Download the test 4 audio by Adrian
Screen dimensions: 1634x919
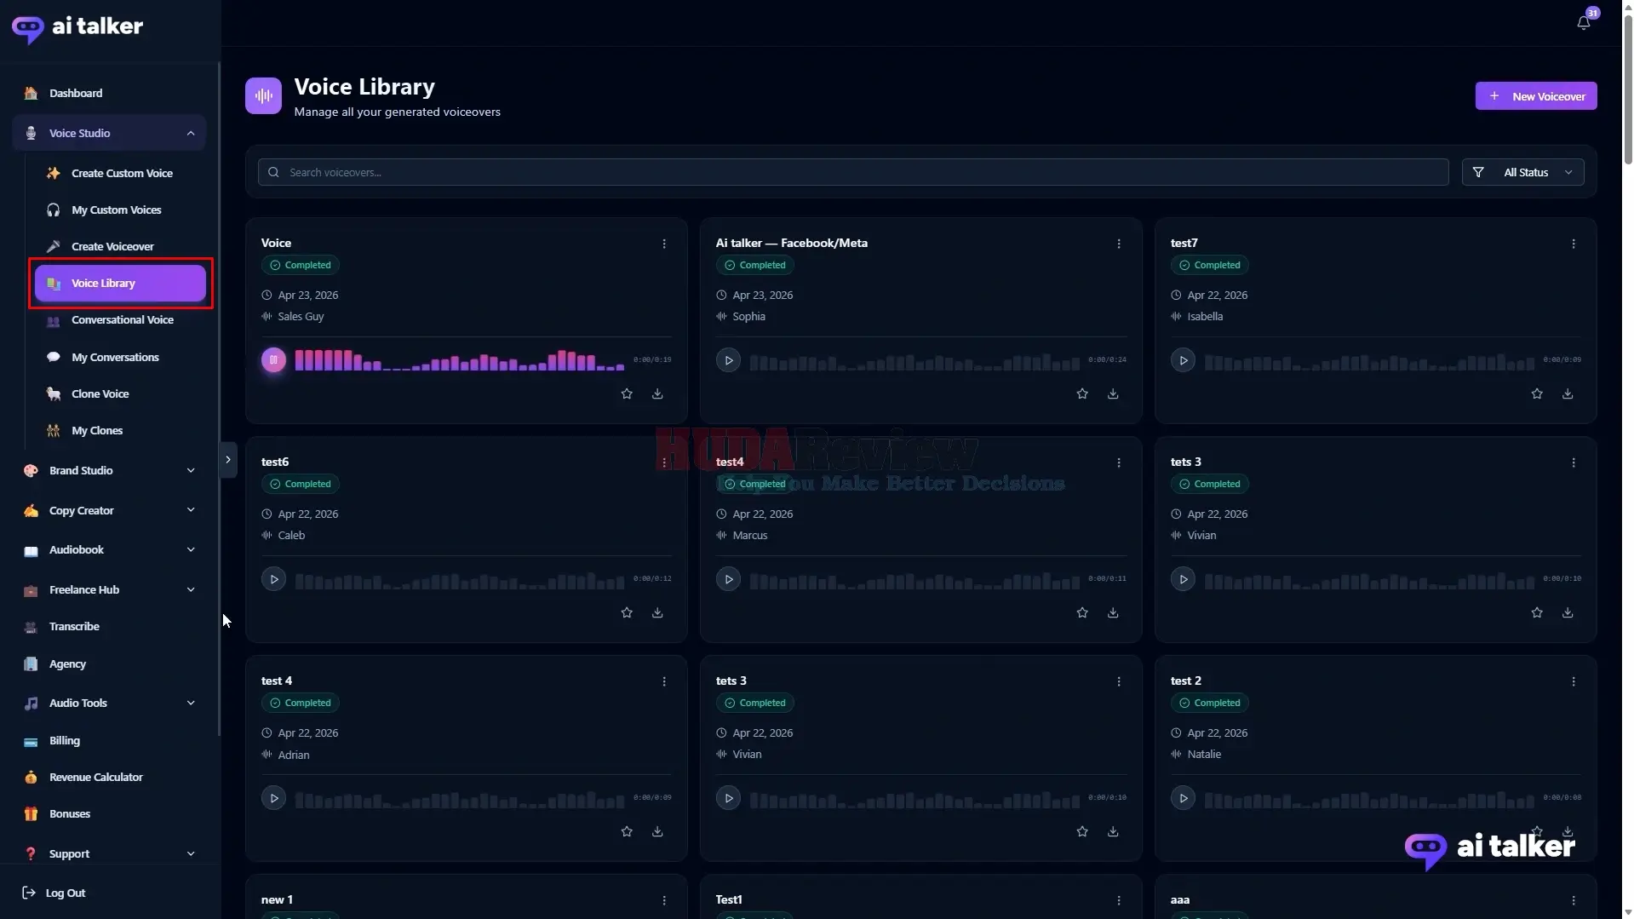pyautogui.click(x=657, y=831)
